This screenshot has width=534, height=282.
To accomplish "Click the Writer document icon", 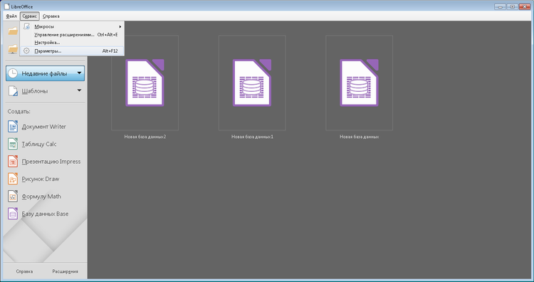I will tap(13, 127).
